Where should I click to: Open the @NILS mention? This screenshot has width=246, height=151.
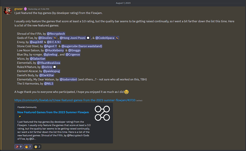[x=48, y=83]
